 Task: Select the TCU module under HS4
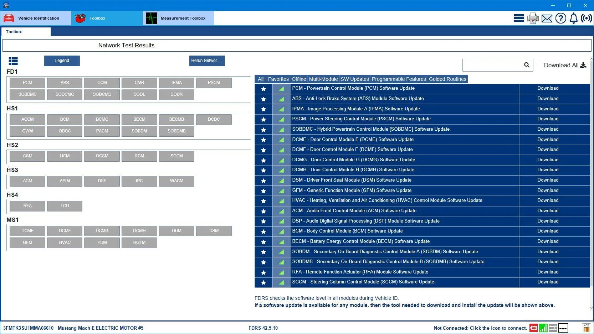pyautogui.click(x=65, y=206)
